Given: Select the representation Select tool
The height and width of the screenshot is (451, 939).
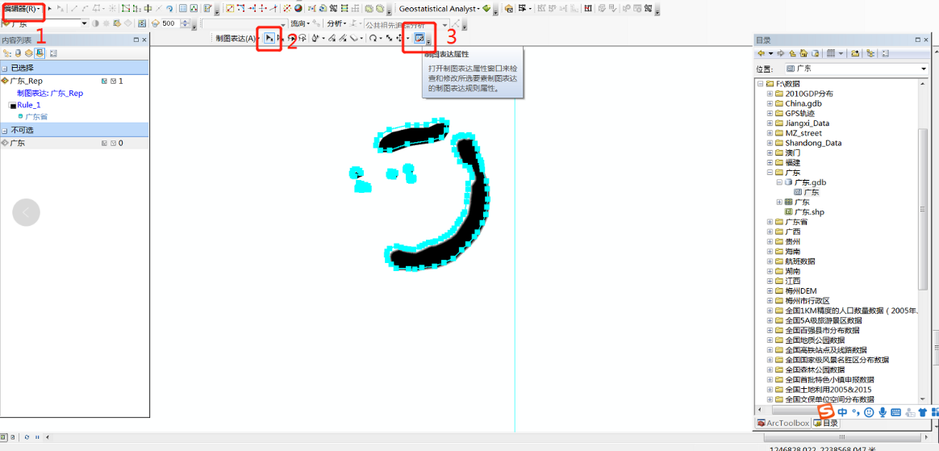Looking at the screenshot, I should (269, 38).
